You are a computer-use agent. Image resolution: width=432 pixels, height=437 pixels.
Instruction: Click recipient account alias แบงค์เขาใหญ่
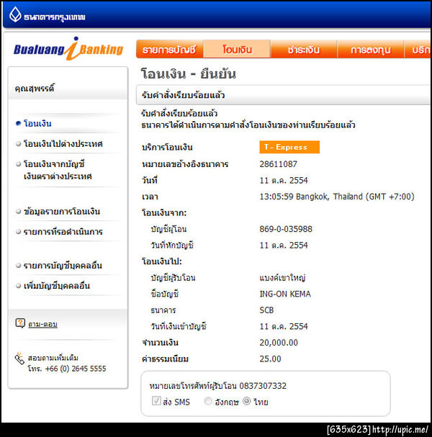(x=282, y=278)
